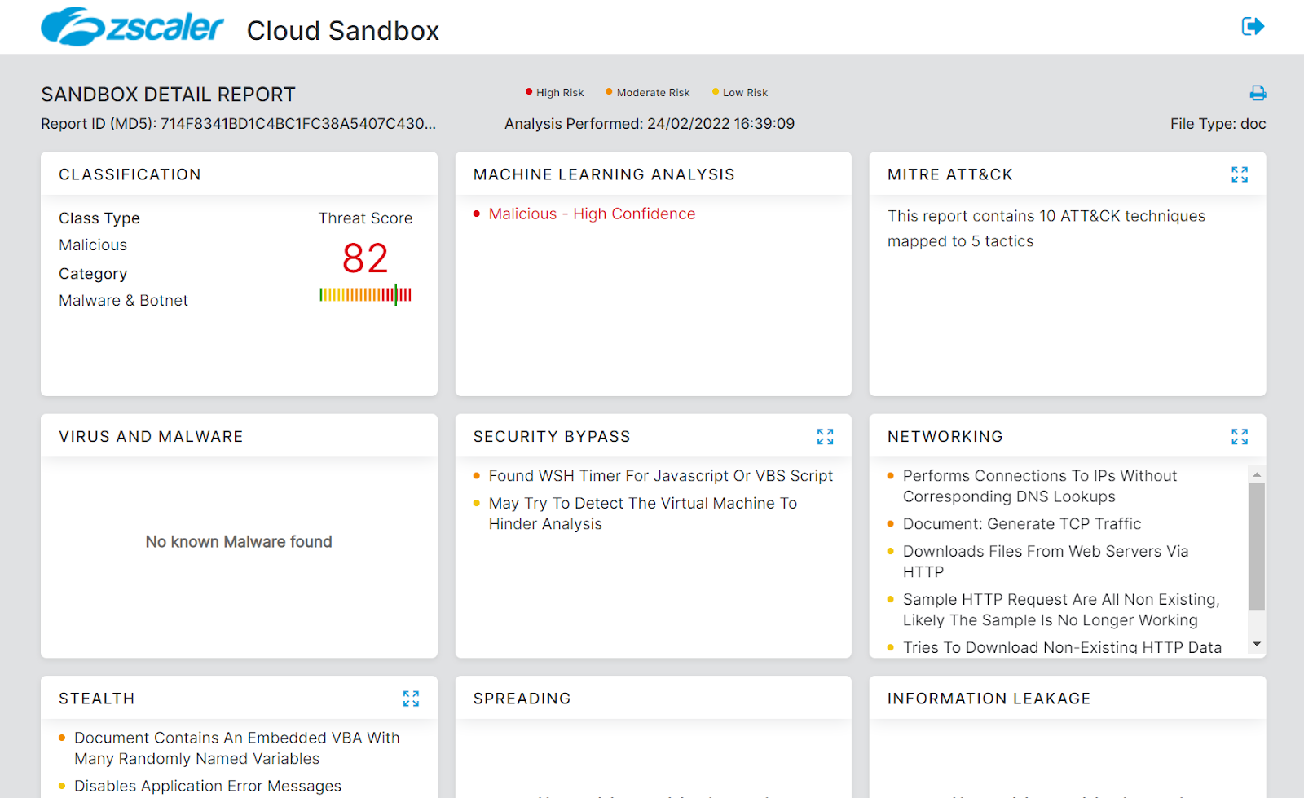The height and width of the screenshot is (798, 1304).
Task: Click 'Disables Application Error Messages' stealth item
Action: pos(208,786)
